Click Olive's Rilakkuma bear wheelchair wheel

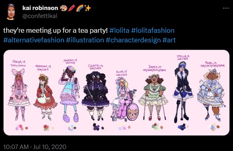[133, 112]
